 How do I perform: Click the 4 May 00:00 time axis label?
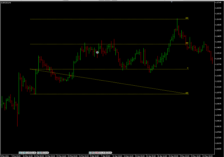click(x=185, y=156)
